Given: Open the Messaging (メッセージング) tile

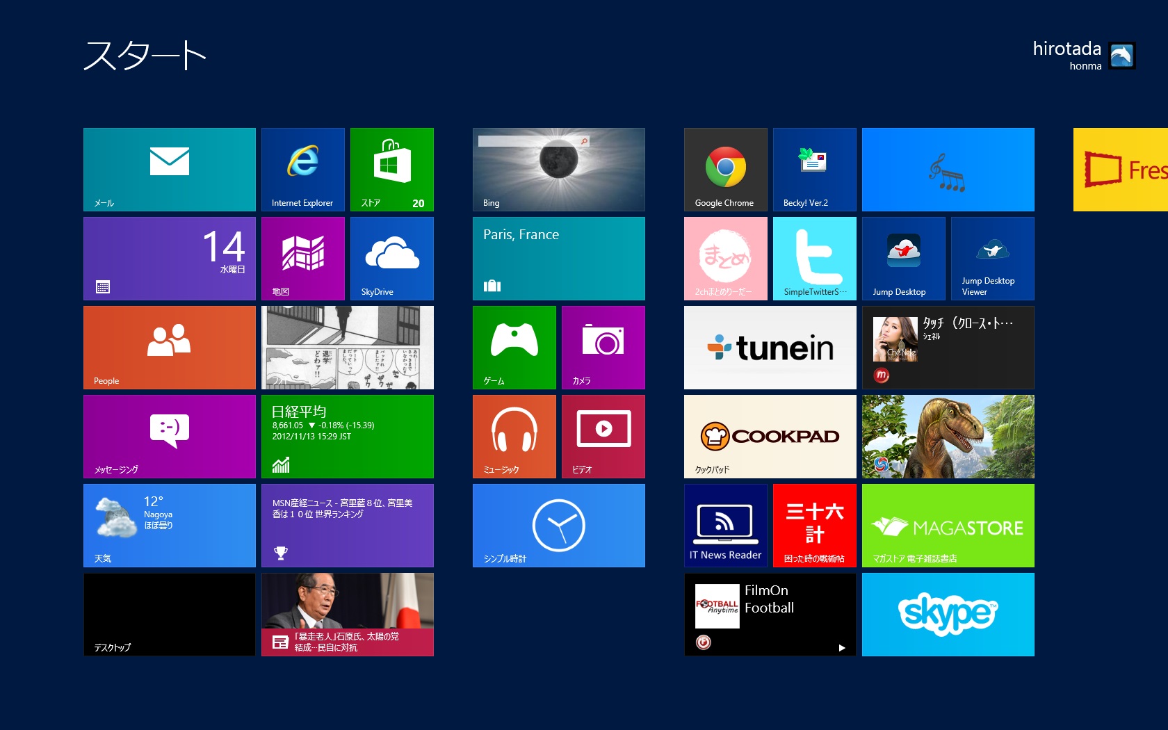Looking at the screenshot, I should click(170, 437).
